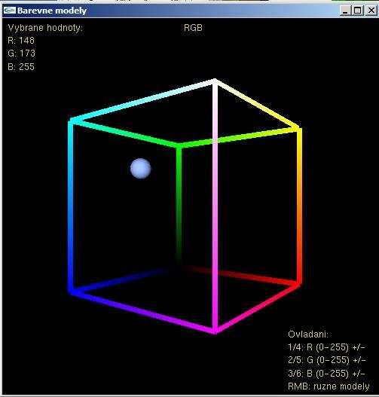
Task: Select the light blue color sphere
Action: [140, 169]
